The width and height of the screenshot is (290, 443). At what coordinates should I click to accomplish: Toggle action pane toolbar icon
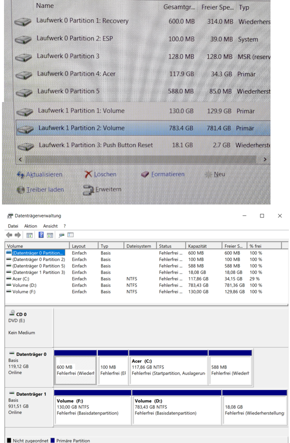pyautogui.click(x=50, y=235)
